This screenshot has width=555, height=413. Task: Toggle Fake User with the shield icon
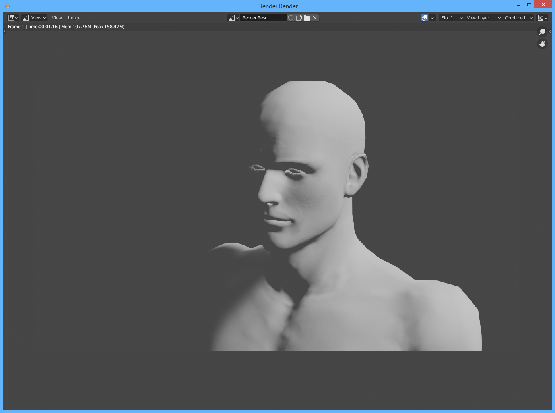(291, 18)
